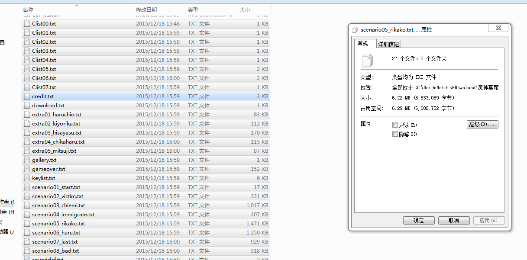Click the scenario08_bad.txt file icon
The width and height of the screenshot is (527, 260).
click(x=27, y=251)
